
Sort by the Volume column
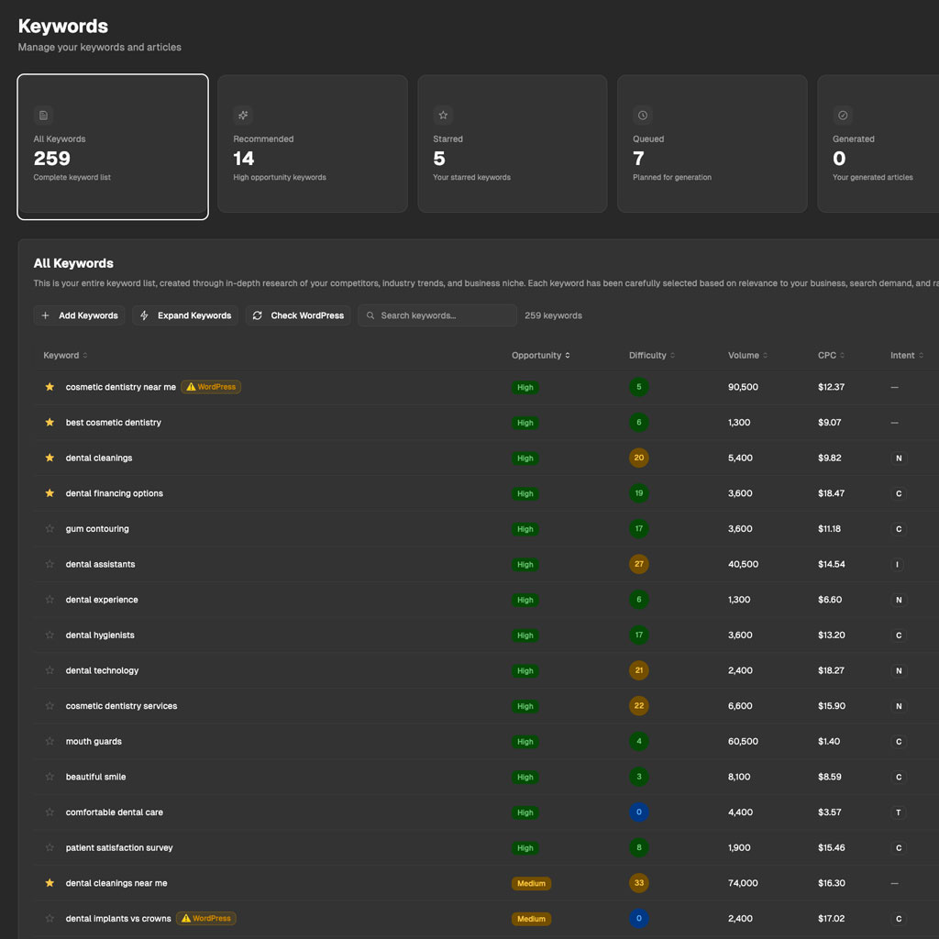pyautogui.click(x=746, y=355)
